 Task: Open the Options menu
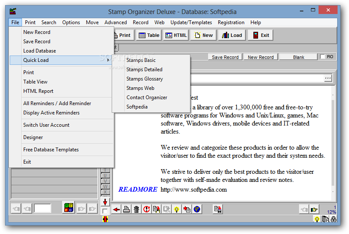click(x=71, y=22)
